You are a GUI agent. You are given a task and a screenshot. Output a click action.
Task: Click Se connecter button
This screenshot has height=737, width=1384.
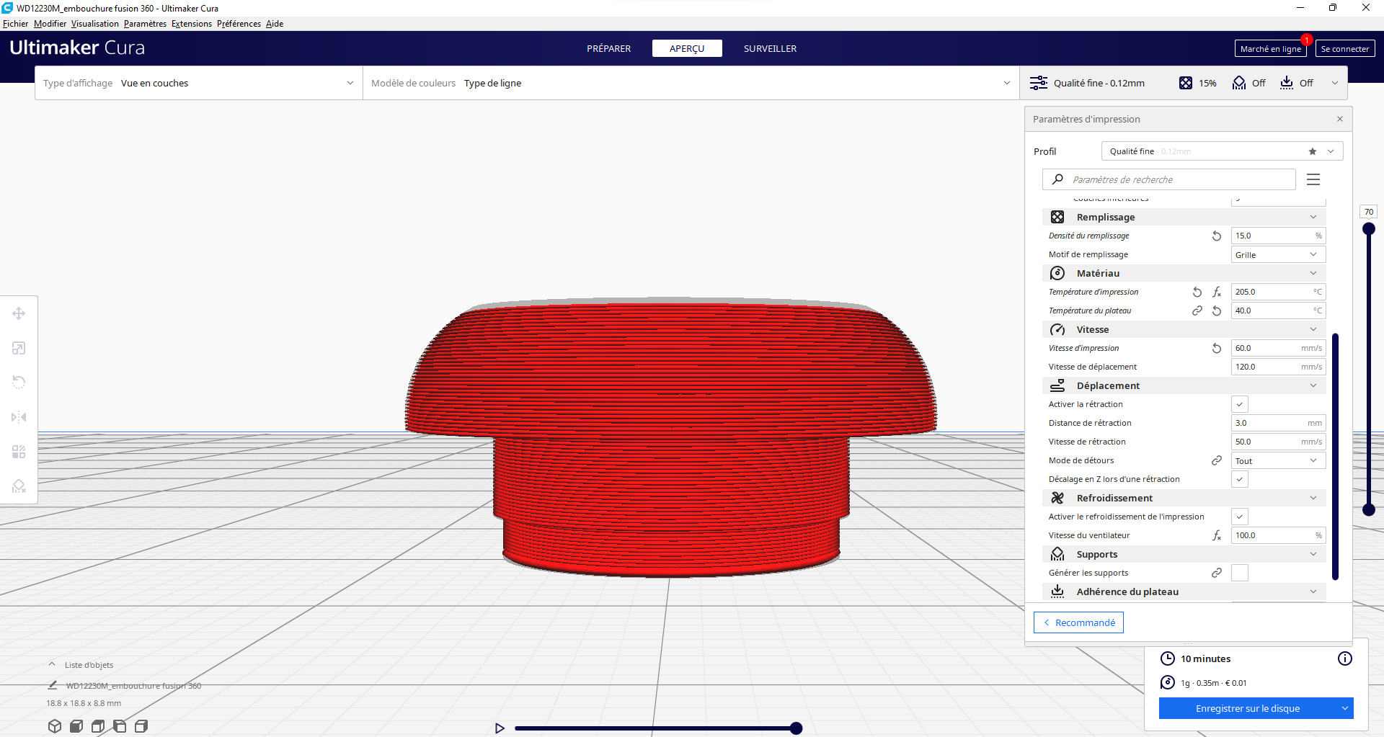(x=1345, y=48)
